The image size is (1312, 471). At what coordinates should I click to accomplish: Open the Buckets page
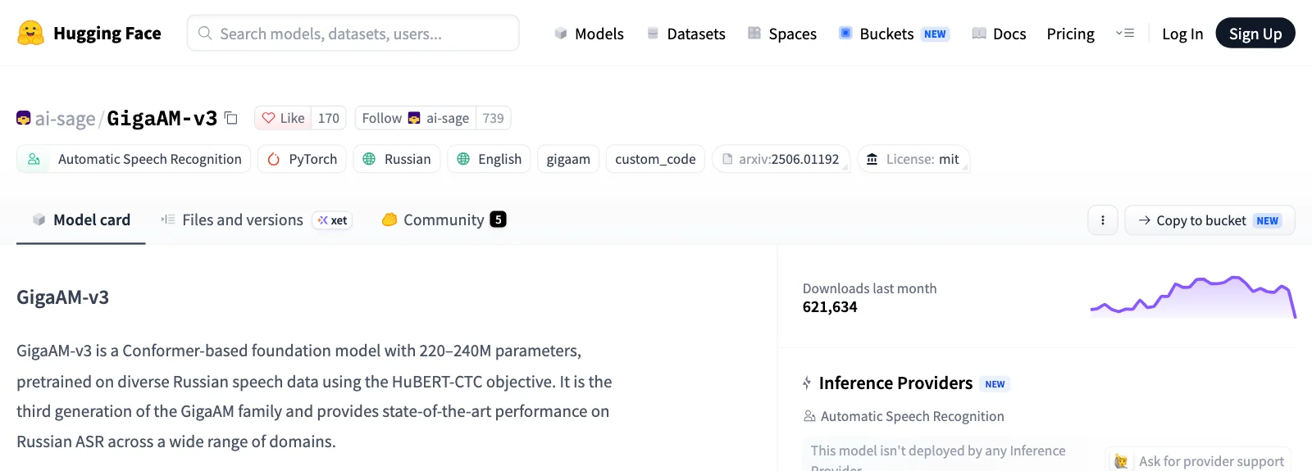pos(894,34)
